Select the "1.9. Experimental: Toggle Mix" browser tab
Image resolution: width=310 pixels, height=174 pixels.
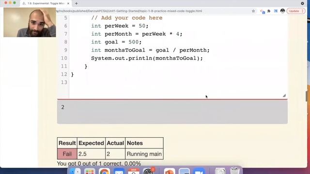coord(46,3)
